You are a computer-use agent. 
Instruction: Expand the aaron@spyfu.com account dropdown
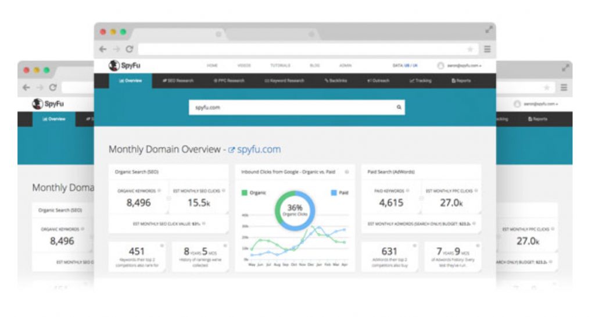click(462, 66)
